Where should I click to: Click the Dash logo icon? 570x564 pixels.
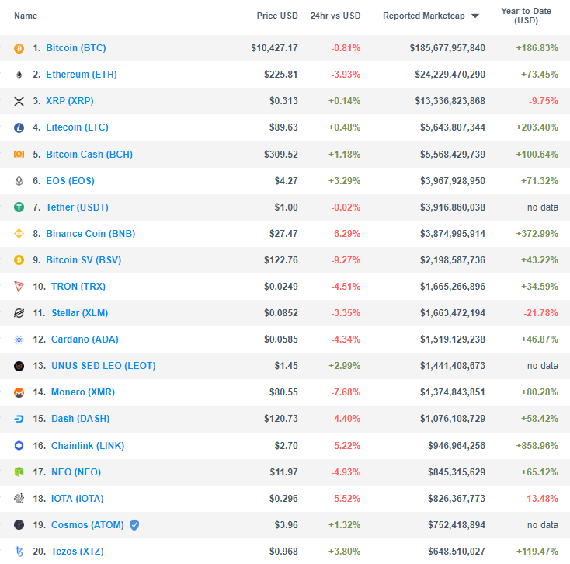tap(19, 419)
